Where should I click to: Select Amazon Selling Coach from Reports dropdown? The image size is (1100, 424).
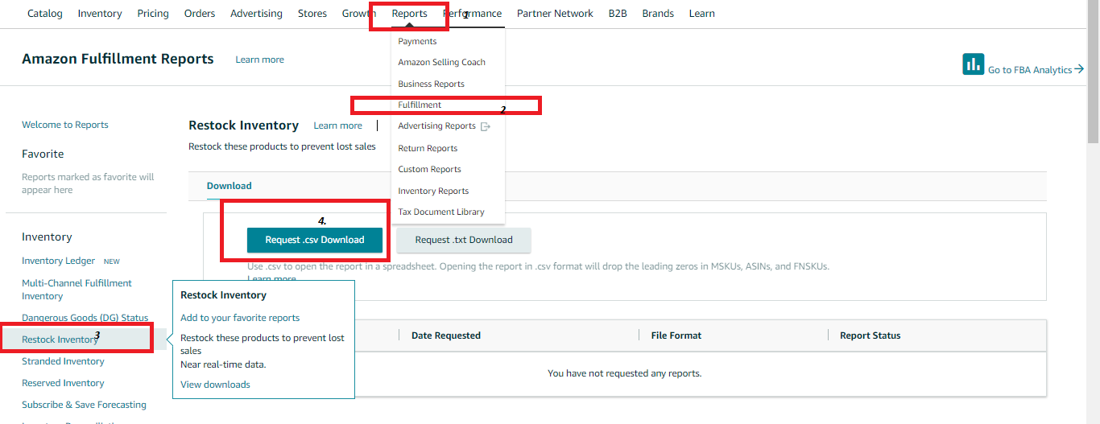pyautogui.click(x=441, y=62)
